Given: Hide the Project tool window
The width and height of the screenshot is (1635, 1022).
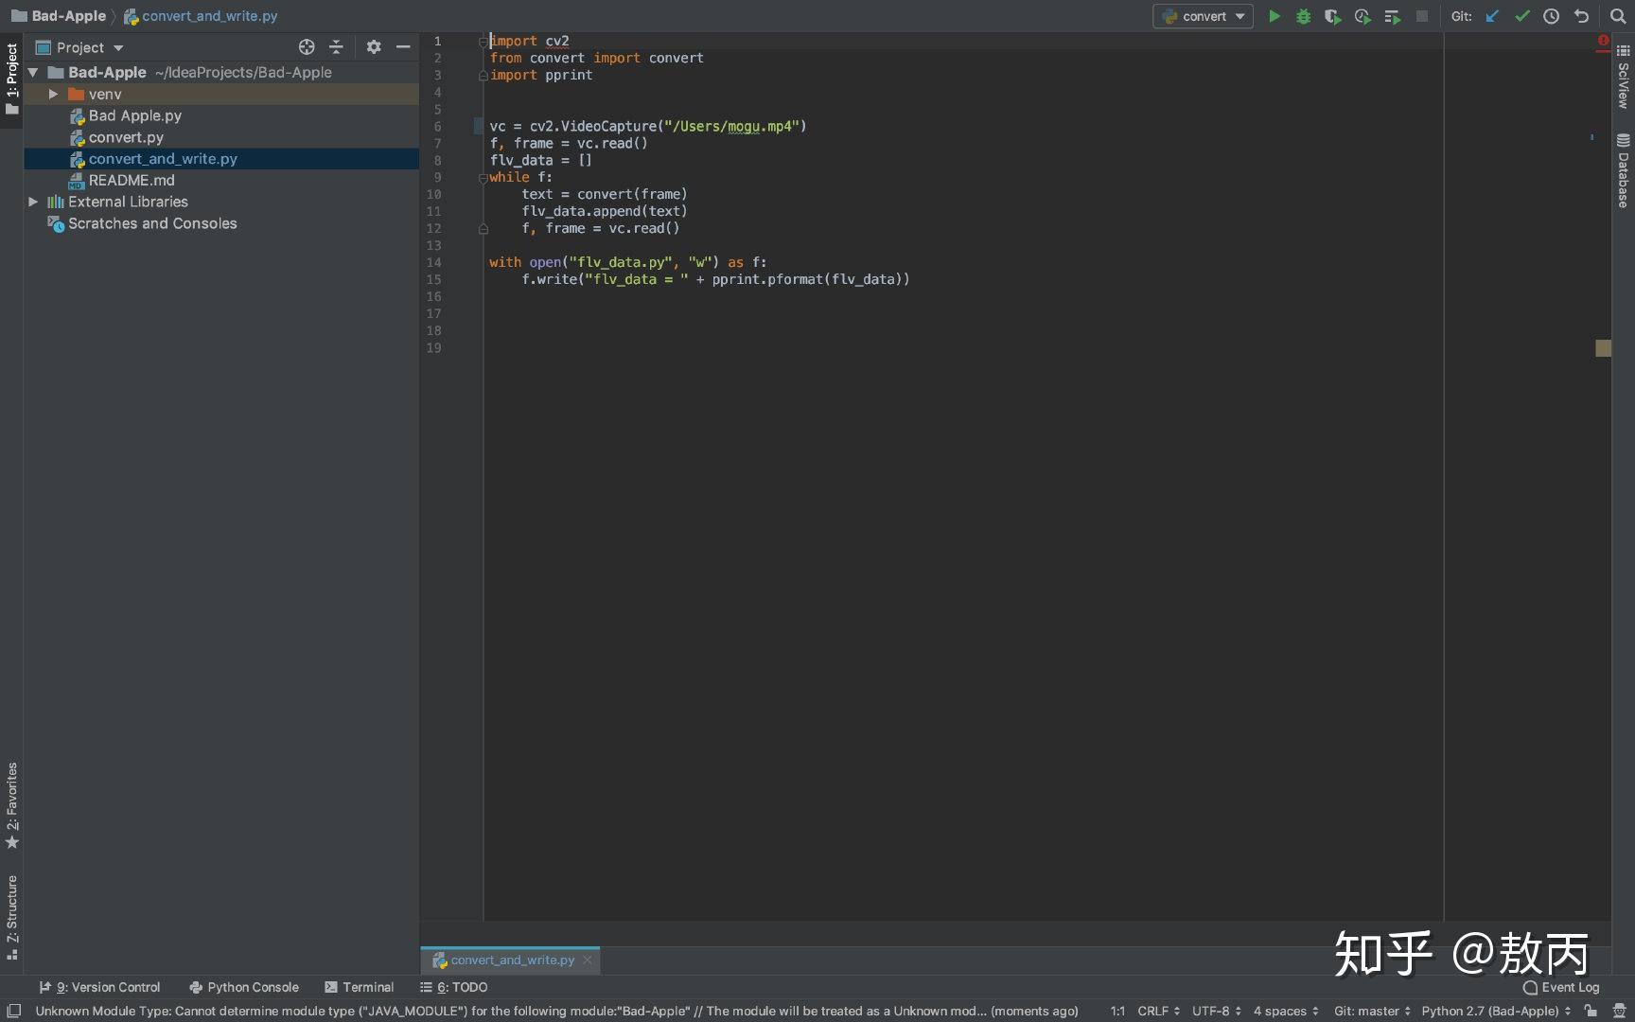Looking at the screenshot, I should (403, 47).
